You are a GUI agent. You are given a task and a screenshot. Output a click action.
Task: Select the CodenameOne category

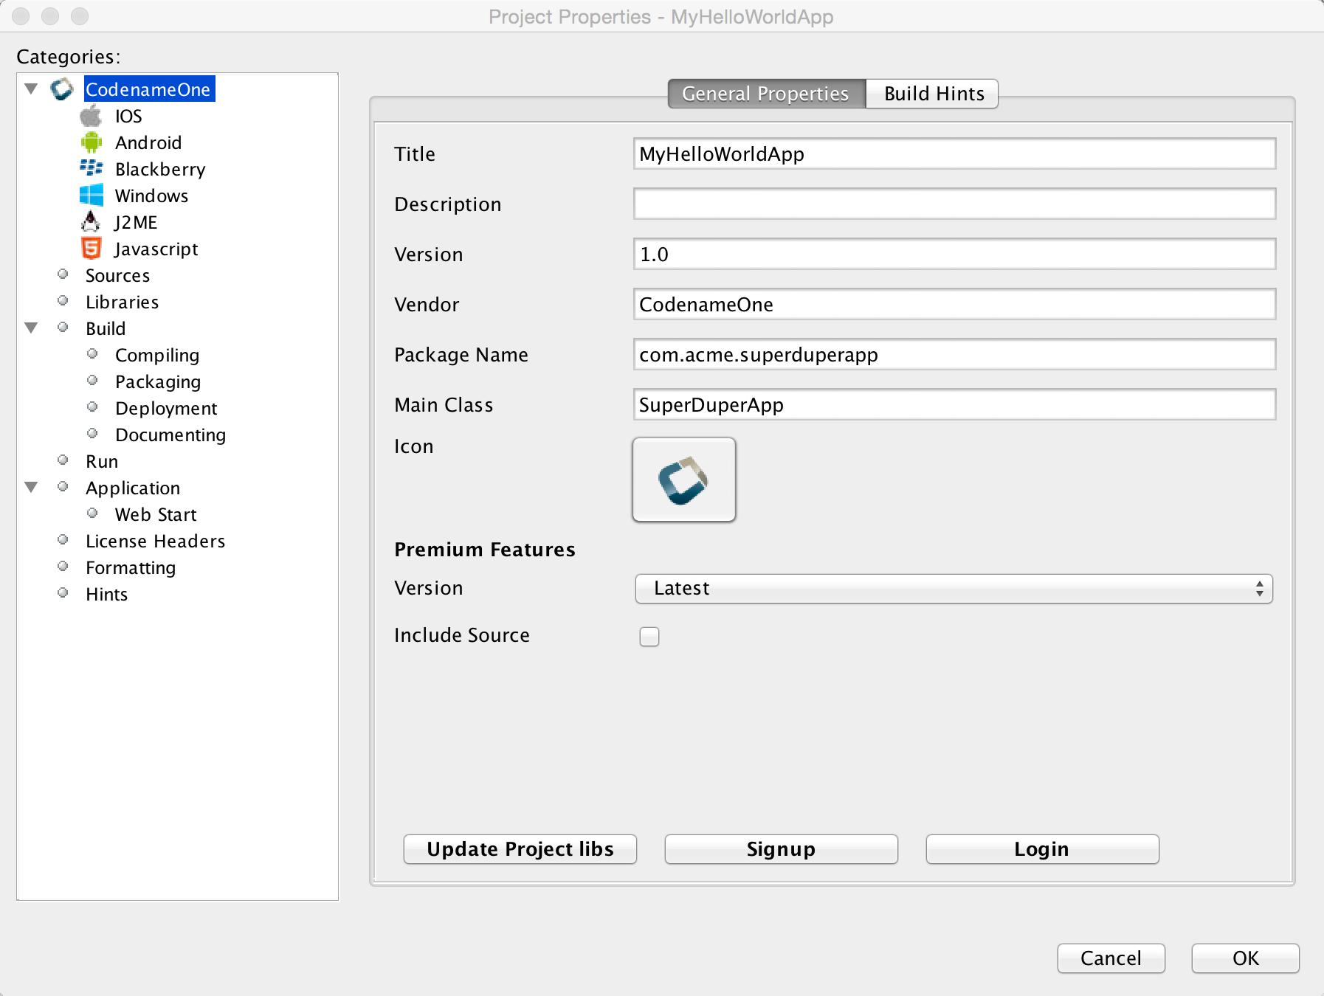(x=149, y=89)
